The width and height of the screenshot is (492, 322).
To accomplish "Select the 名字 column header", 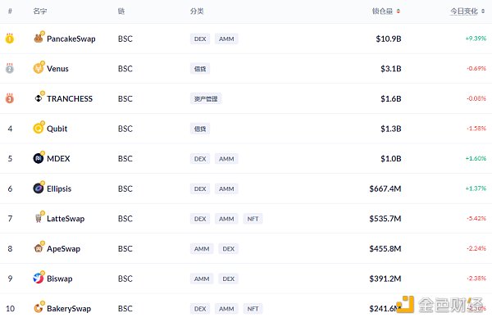I will click(x=40, y=11).
